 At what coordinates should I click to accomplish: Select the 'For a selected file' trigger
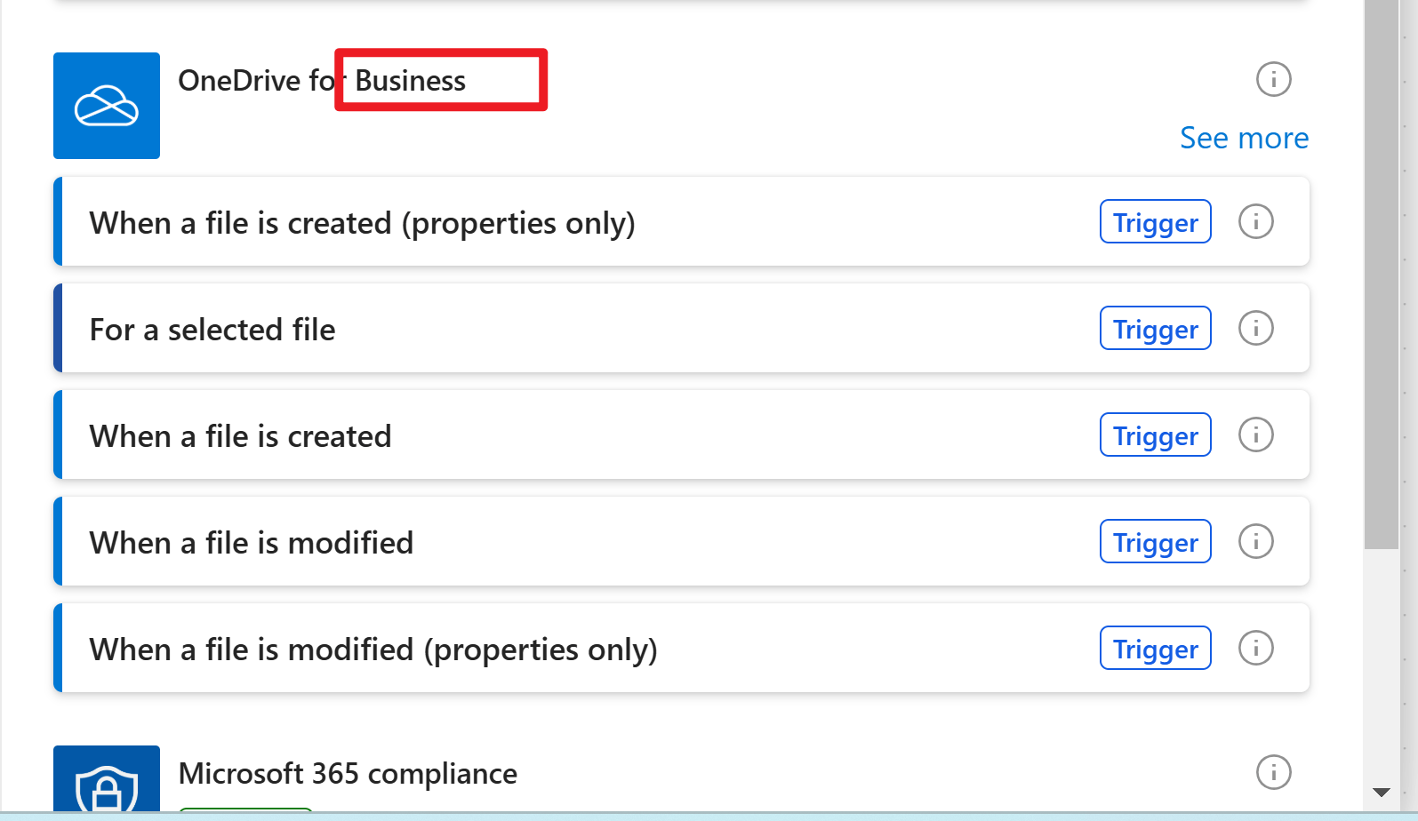click(681, 328)
